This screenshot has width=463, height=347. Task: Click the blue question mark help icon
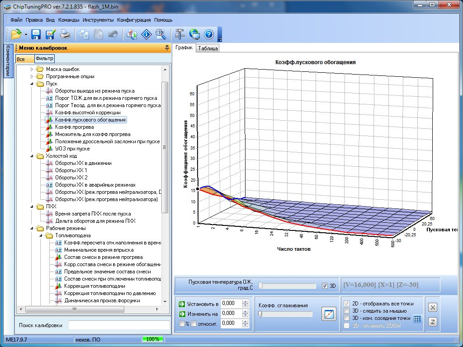(x=208, y=34)
